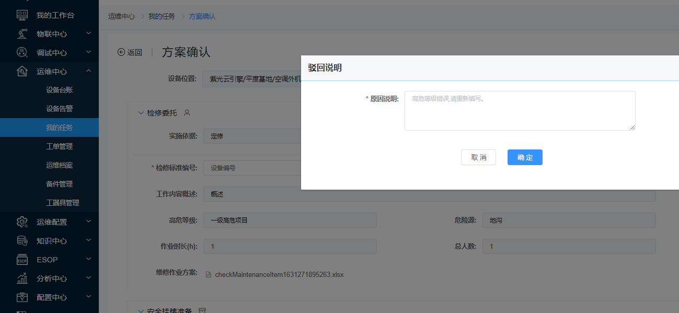
Task: Expand the 配置中心 submenu arrow
Action: [88, 297]
